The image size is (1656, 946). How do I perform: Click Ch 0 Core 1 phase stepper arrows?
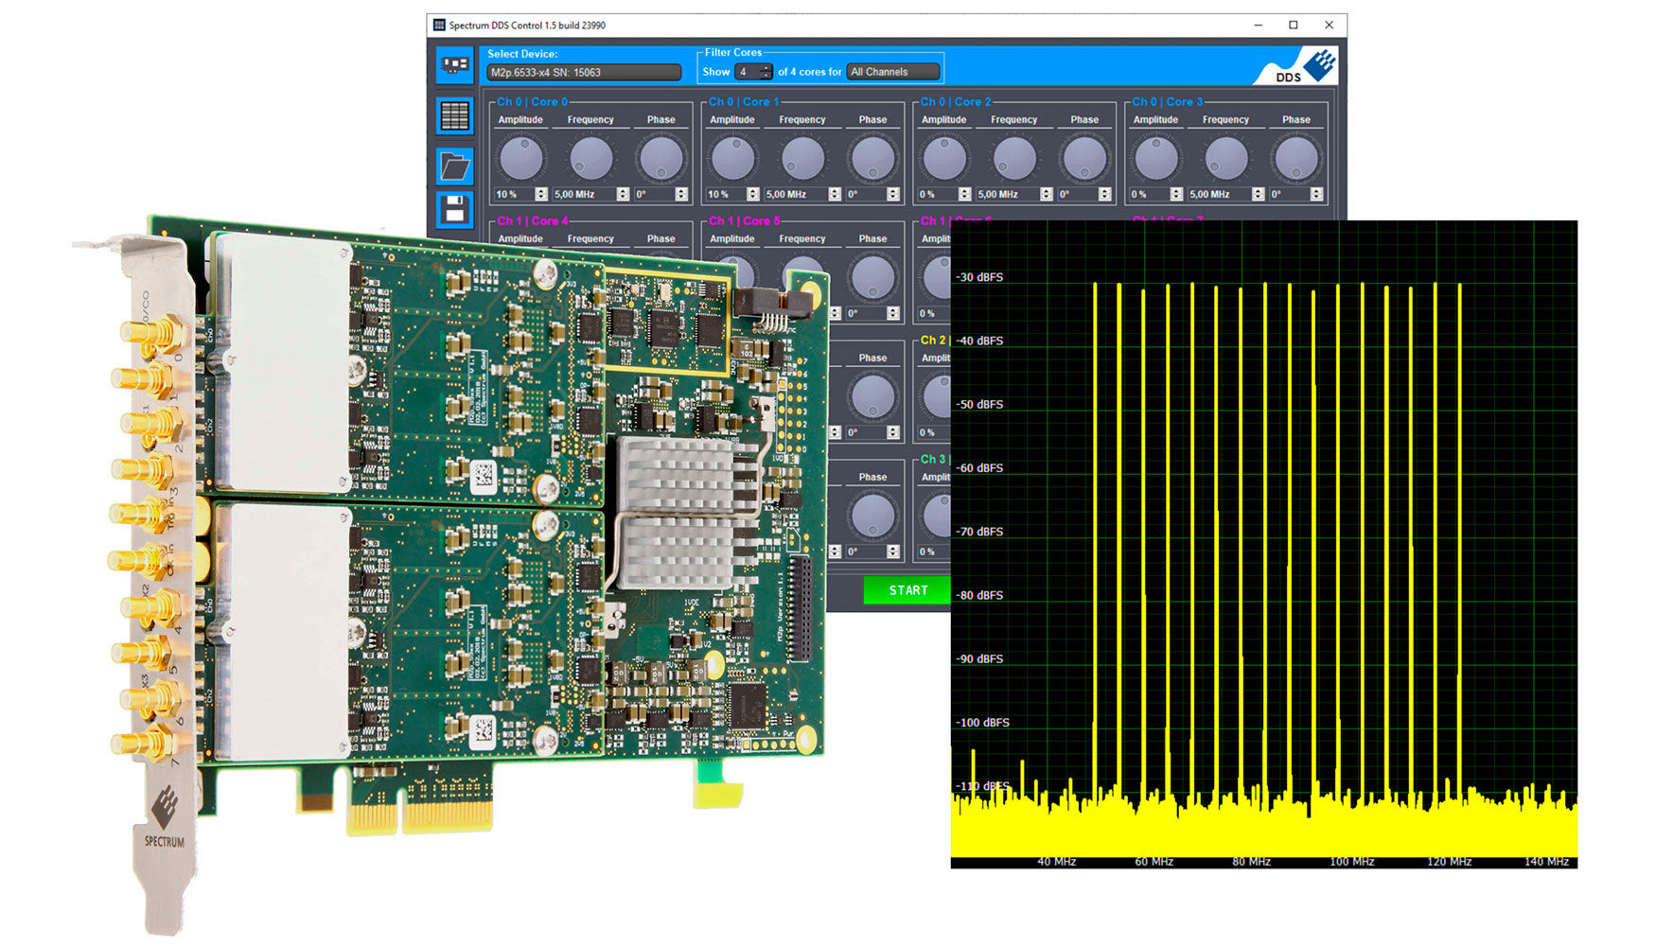point(892,194)
